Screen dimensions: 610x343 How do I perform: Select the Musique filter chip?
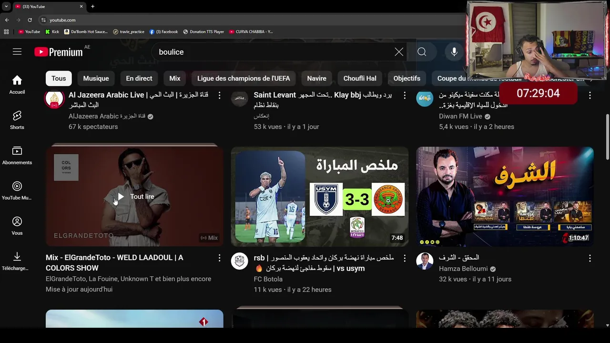[96, 79]
